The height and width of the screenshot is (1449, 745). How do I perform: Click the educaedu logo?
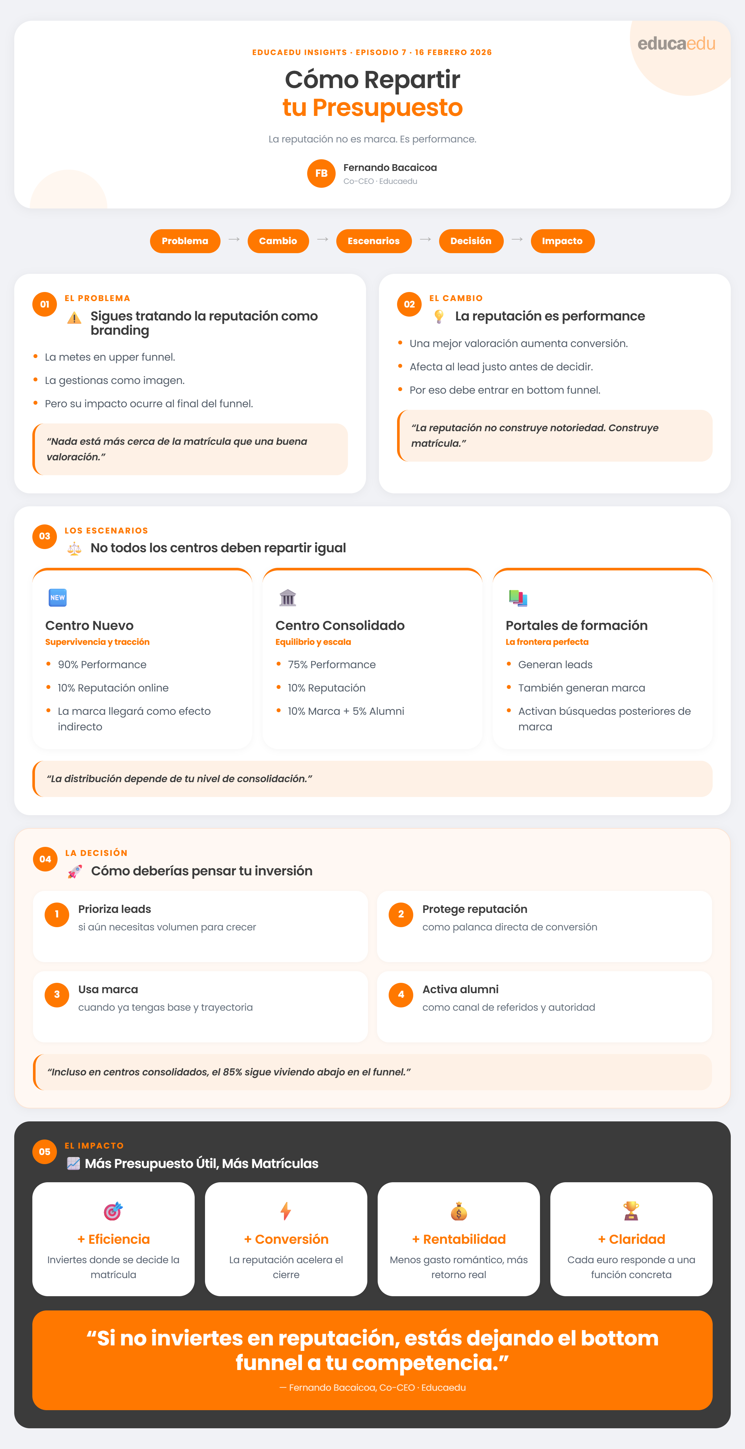676,44
